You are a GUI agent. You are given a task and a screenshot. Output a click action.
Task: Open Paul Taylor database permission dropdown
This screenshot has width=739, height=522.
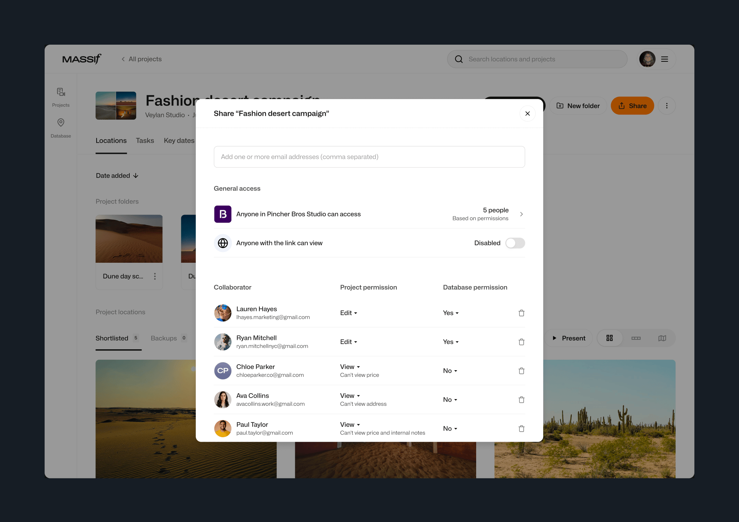(450, 428)
